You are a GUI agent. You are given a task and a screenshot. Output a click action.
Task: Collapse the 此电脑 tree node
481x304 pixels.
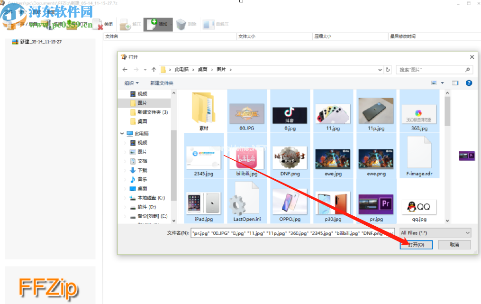tap(122, 134)
